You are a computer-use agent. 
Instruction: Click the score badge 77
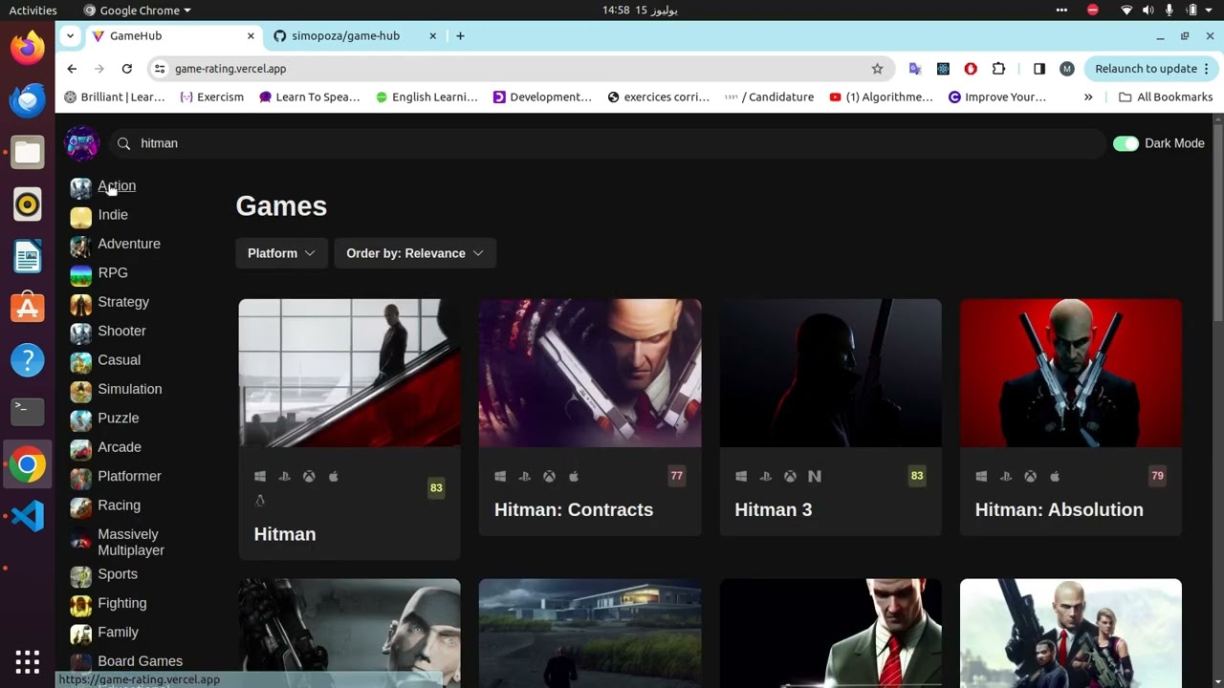tap(677, 476)
